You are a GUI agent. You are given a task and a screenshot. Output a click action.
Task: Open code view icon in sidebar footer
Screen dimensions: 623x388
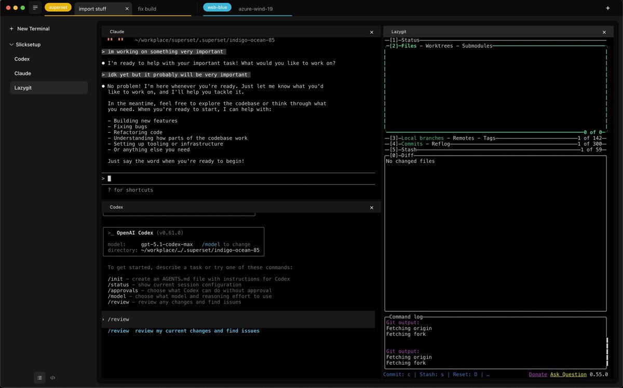(x=53, y=378)
